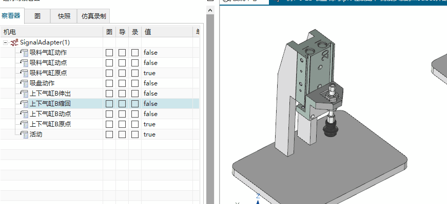
Task: Switch to the 图 tab
Action: click(37, 16)
